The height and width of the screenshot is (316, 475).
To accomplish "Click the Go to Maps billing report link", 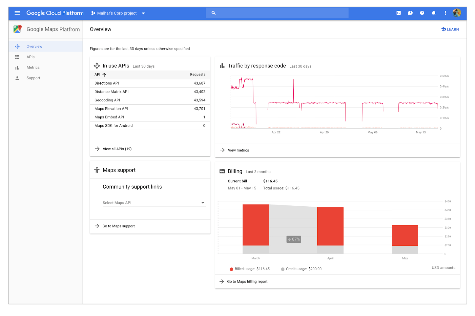I will click(x=247, y=281).
